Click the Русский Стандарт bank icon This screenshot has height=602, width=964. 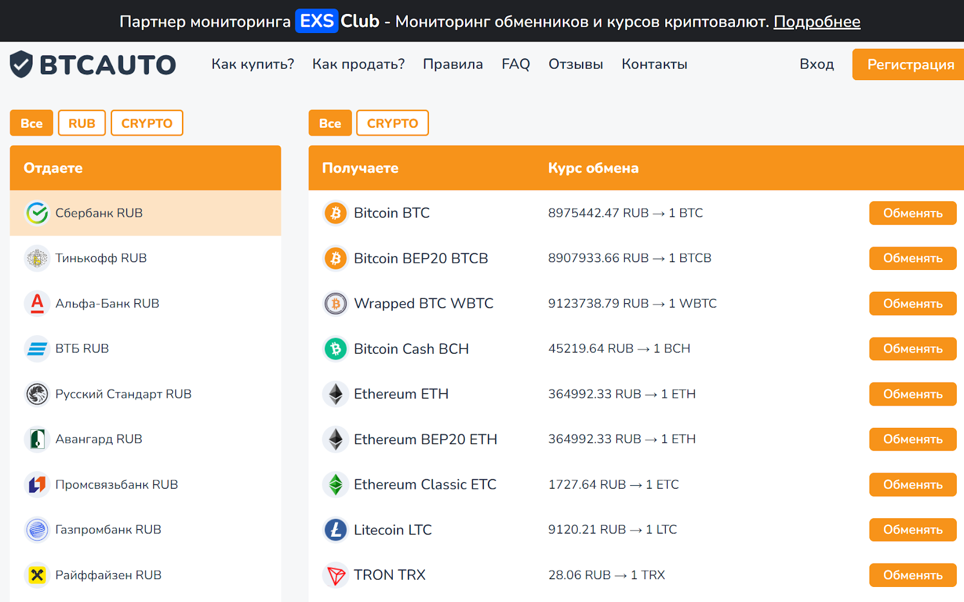[37, 394]
